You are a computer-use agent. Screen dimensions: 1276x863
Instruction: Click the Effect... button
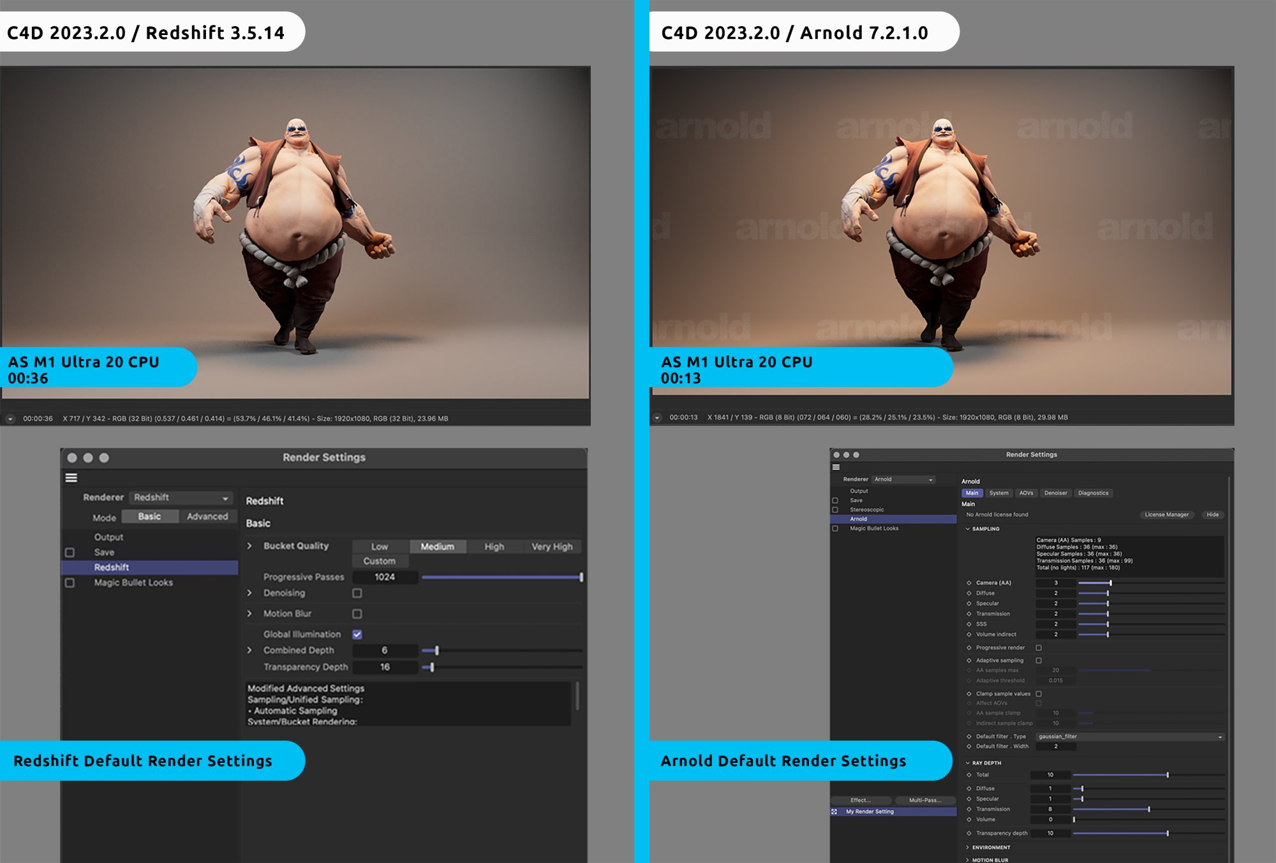tap(861, 800)
